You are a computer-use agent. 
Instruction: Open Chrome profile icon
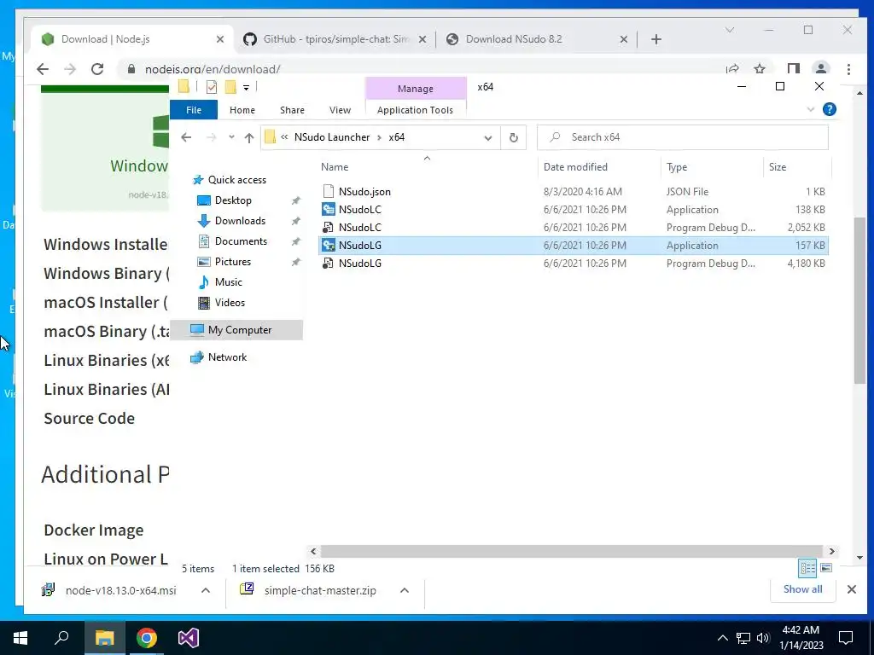click(820, 69)
